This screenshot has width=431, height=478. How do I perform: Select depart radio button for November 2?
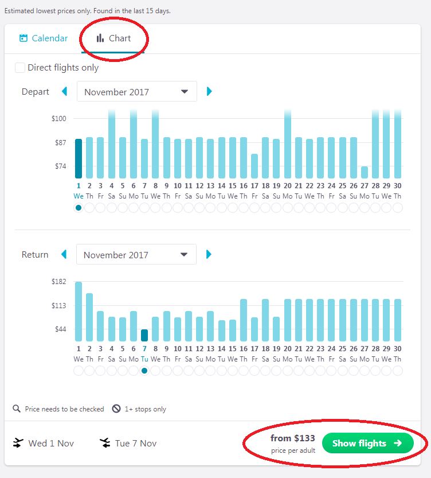point(89,208)
